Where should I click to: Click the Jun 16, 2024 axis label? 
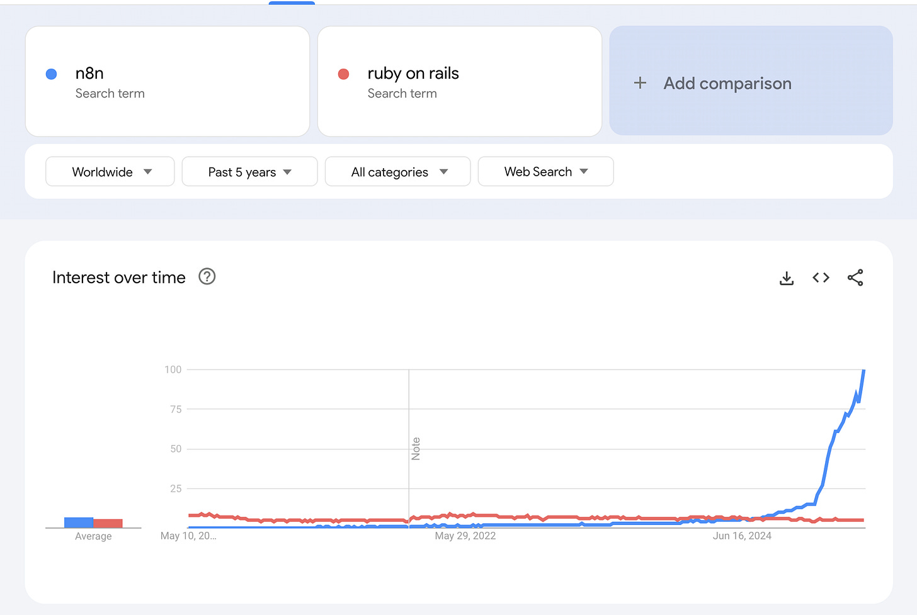pyautogui.click(x=742, y=536)
